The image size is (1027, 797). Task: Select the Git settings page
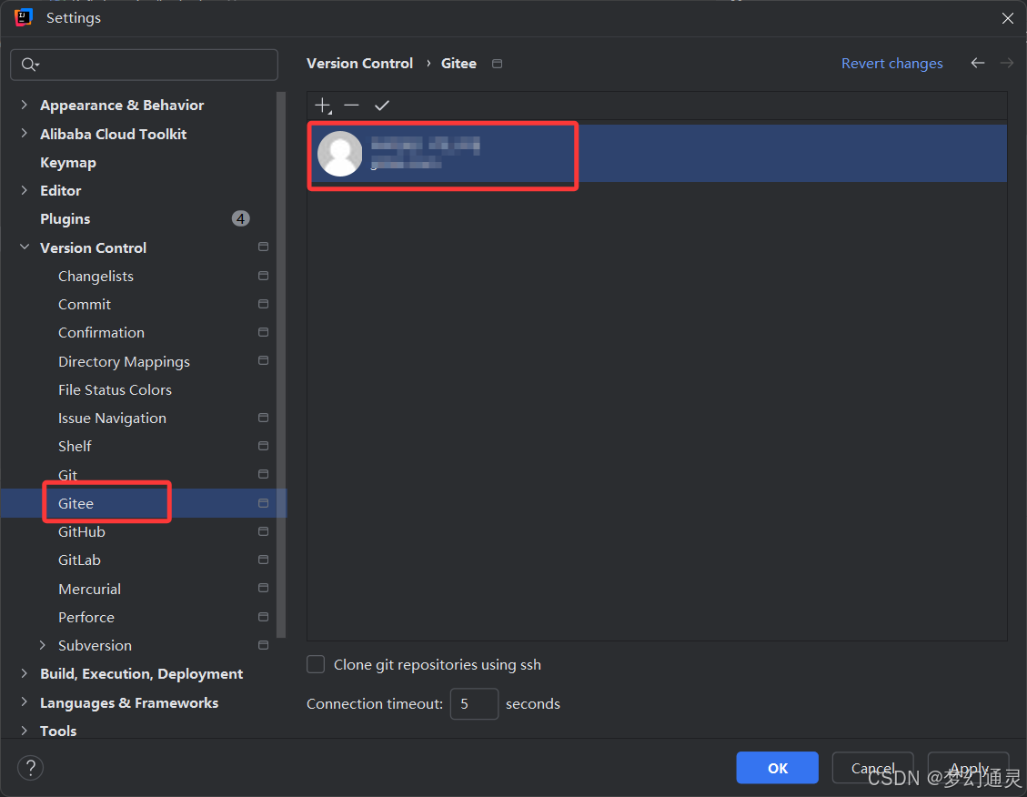[67, 475]
